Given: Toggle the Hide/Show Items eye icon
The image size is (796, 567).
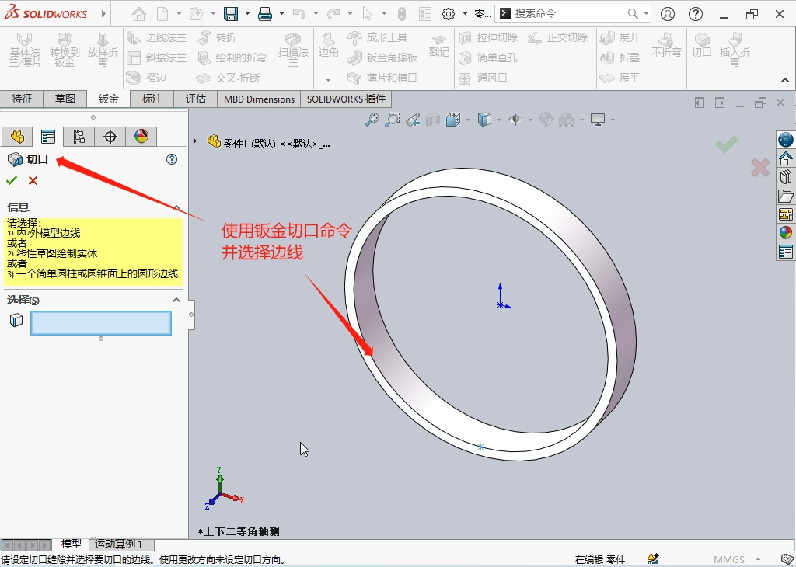Looking at the screenshot, I should point(514,120).
